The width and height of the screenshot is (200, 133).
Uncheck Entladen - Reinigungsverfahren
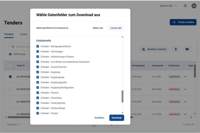(37, 46)
